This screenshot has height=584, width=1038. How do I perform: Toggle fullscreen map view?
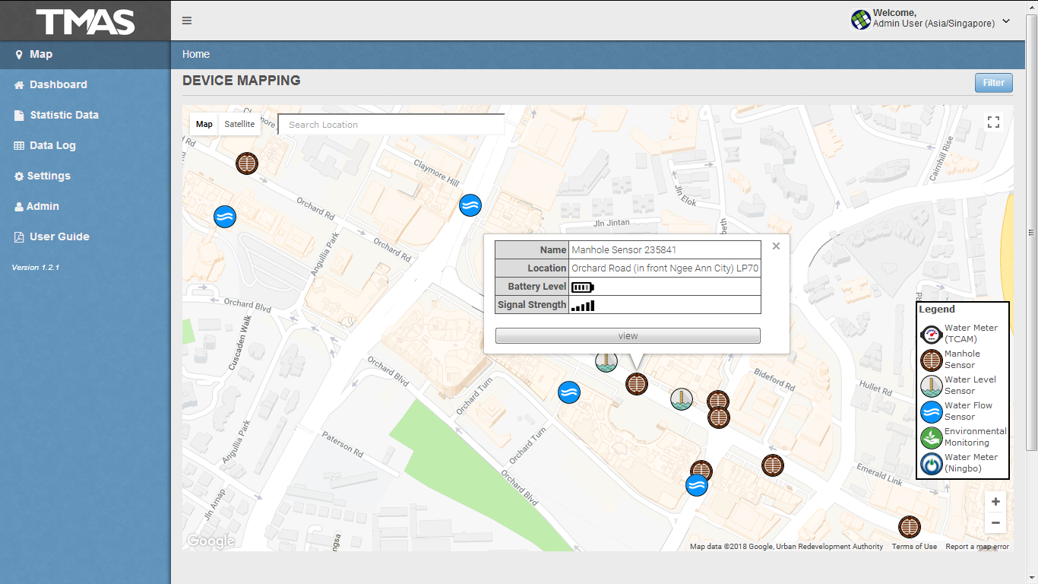pos(993,122)
